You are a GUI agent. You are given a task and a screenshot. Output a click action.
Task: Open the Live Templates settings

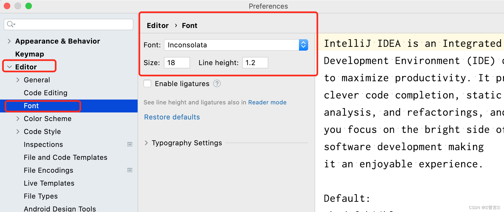point(49,183)
